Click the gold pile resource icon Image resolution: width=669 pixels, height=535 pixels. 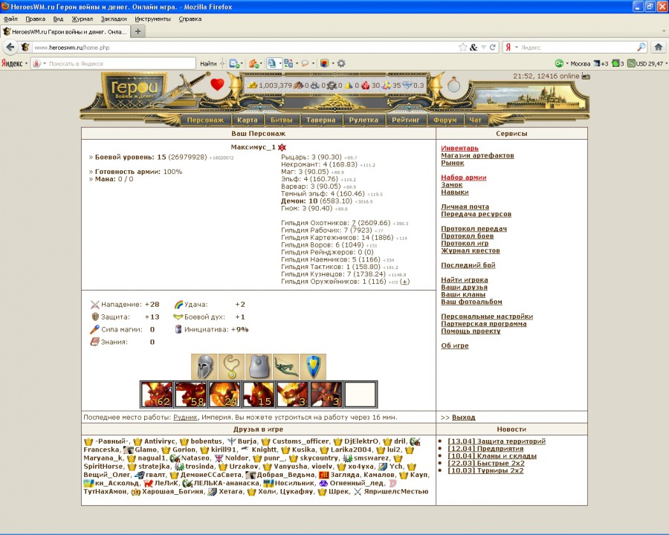point(253,85)
